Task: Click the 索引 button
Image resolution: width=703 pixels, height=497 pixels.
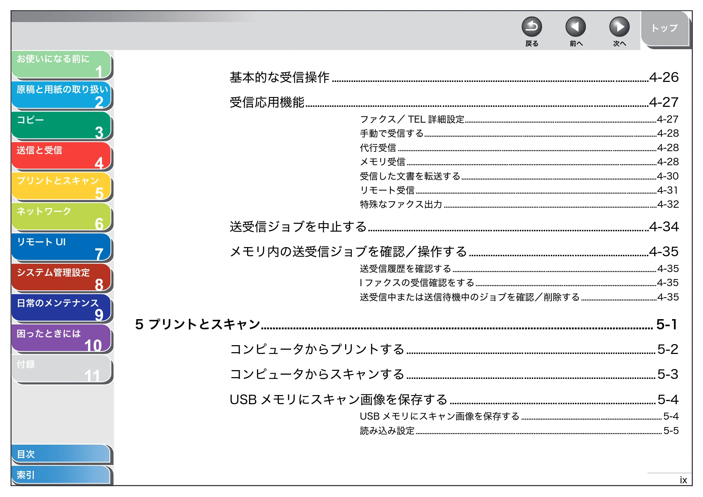Action: [61, 475]
